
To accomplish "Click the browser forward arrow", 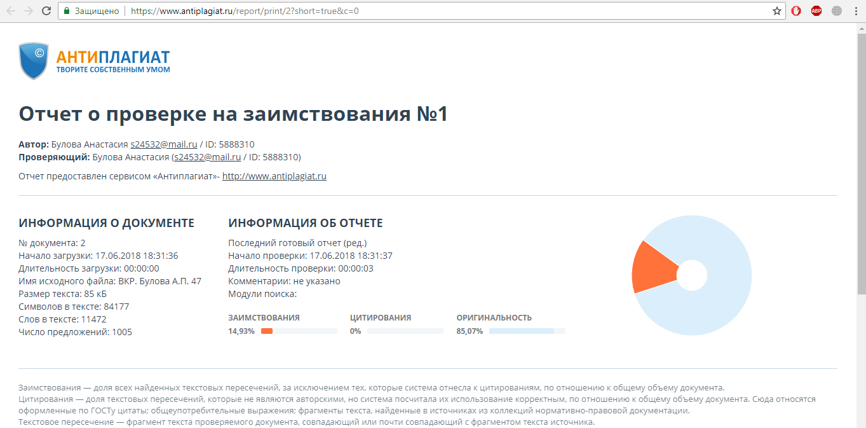I will pos(28,11).
